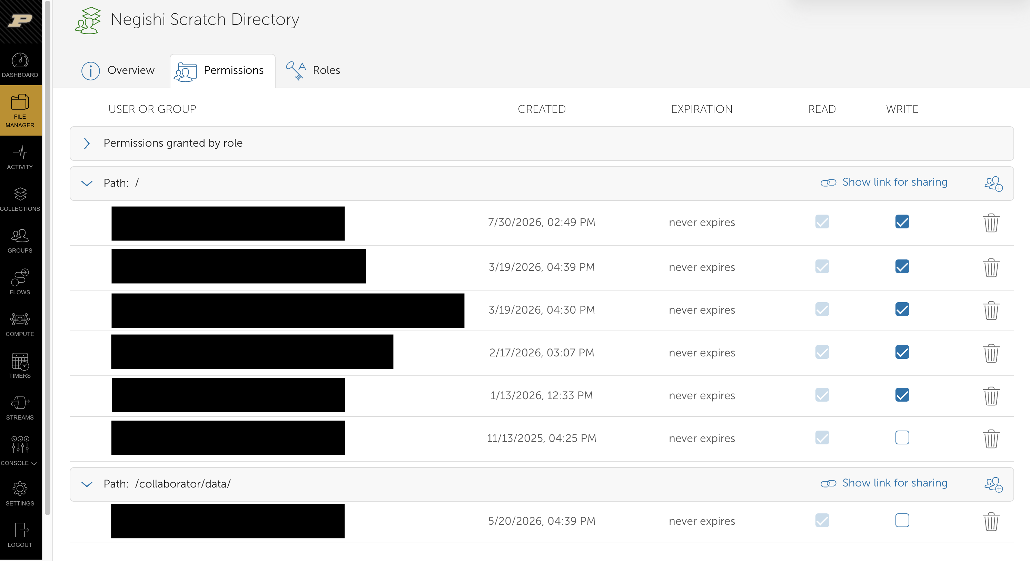Enable write for the 5/20/2026 permission
1030x561 pixels.
[x=902, y=520]
